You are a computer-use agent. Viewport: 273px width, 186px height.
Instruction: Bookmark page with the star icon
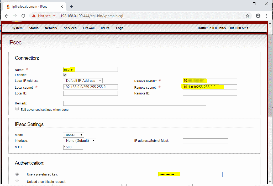coord(247,16)
